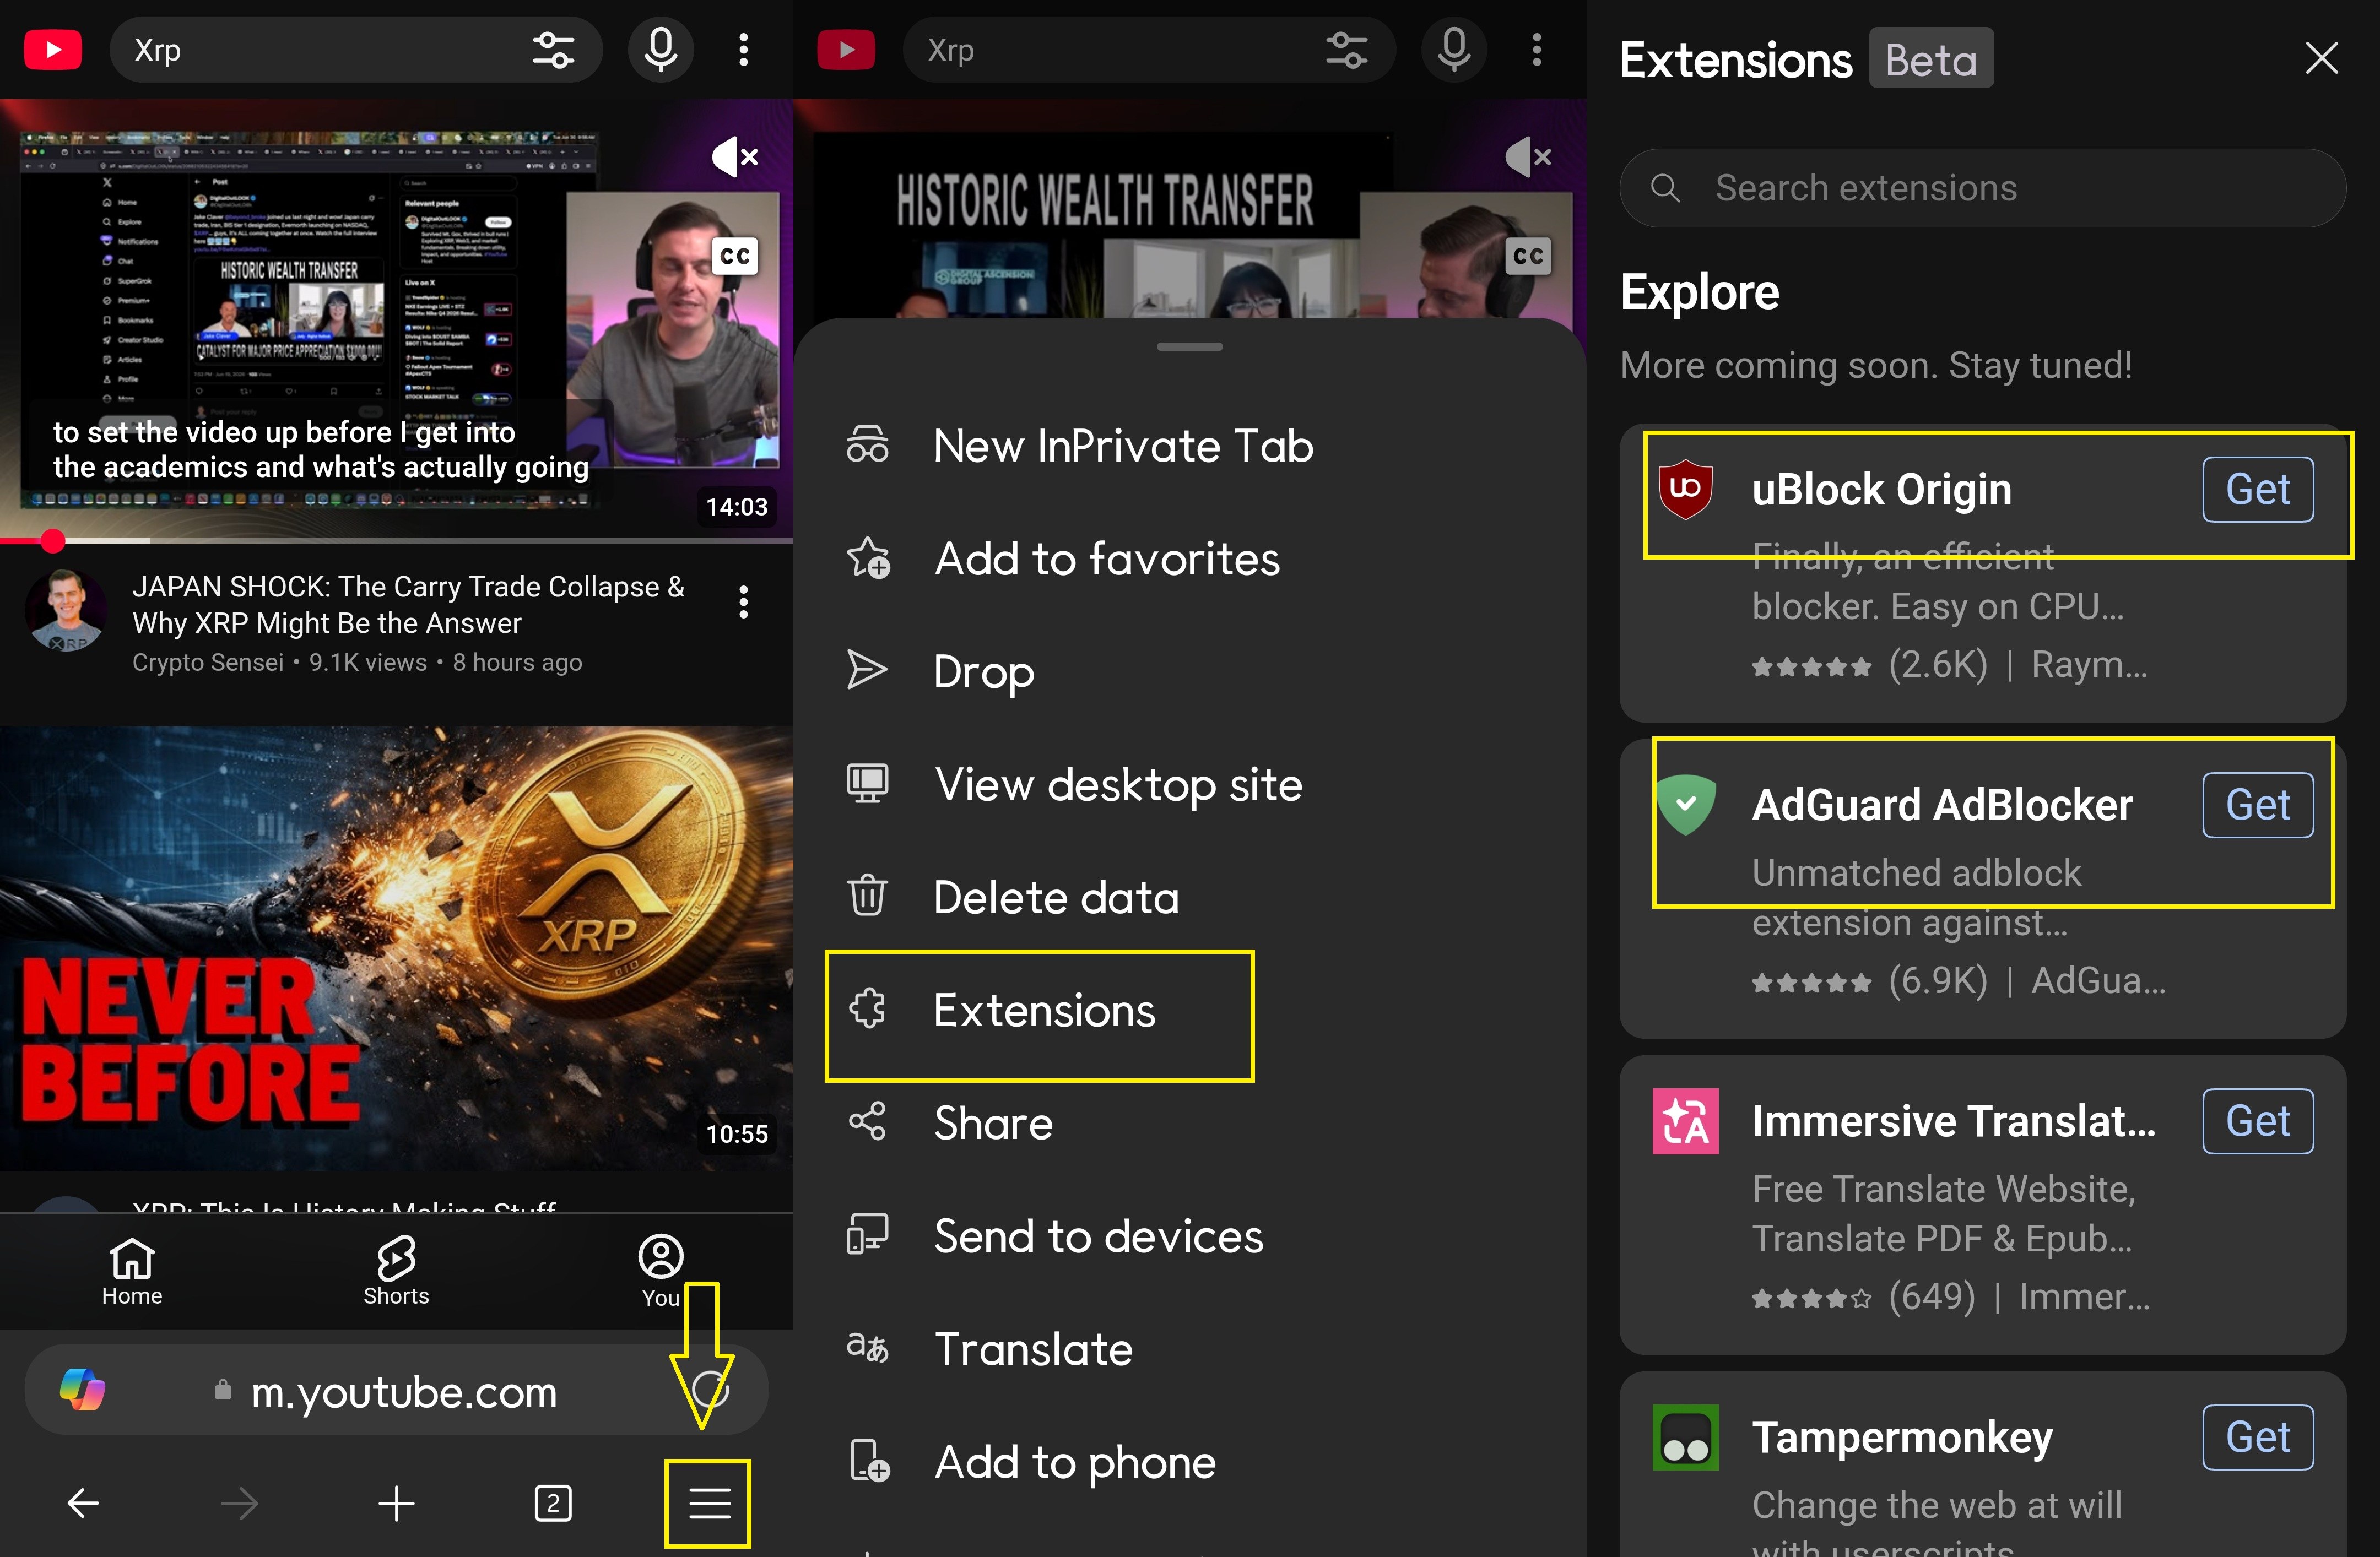
Task: Tap the Tampermonkey icon
Action: coord(1685,1437)
